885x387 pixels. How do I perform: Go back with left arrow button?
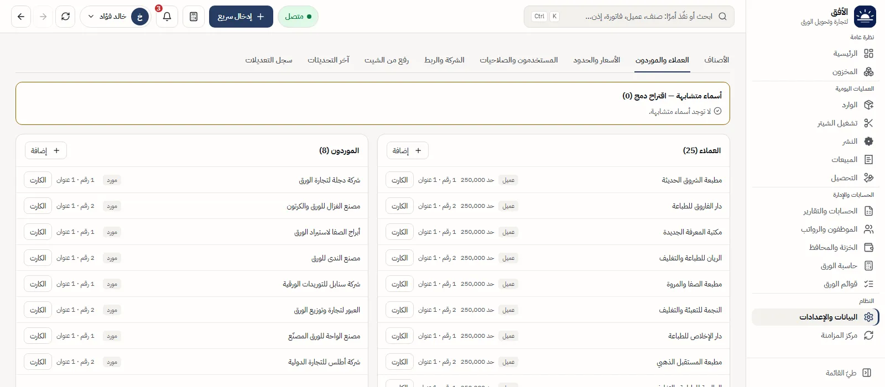tap(21, 17)
